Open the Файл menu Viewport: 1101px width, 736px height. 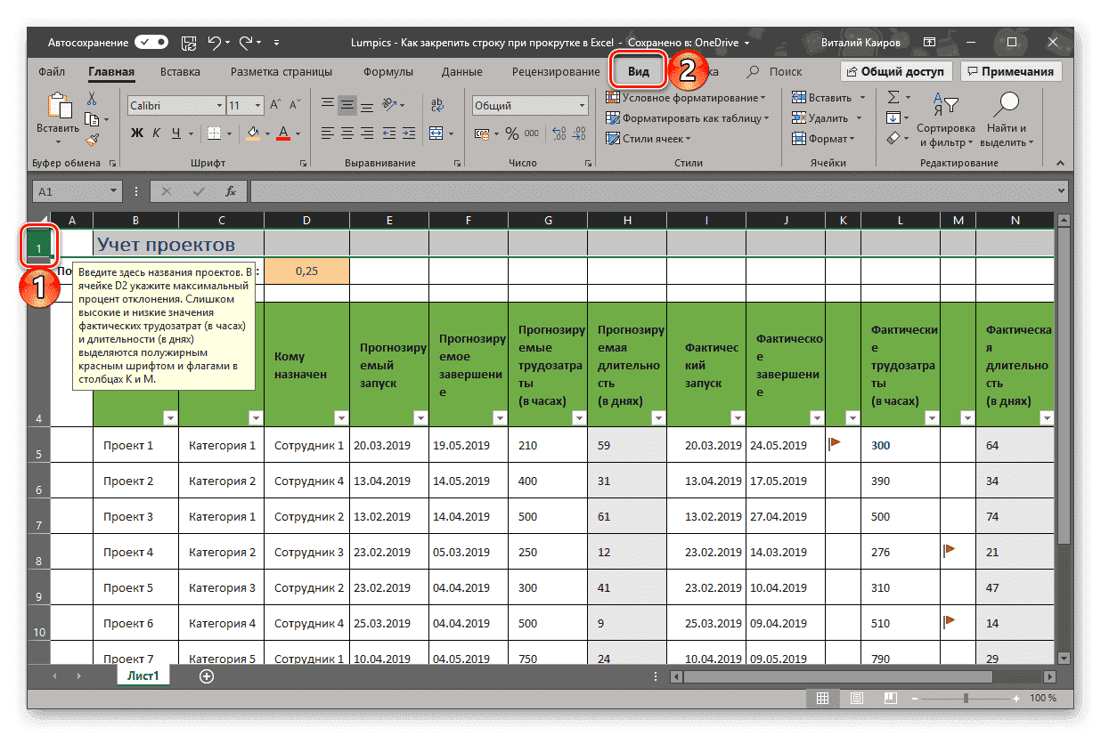51,71
